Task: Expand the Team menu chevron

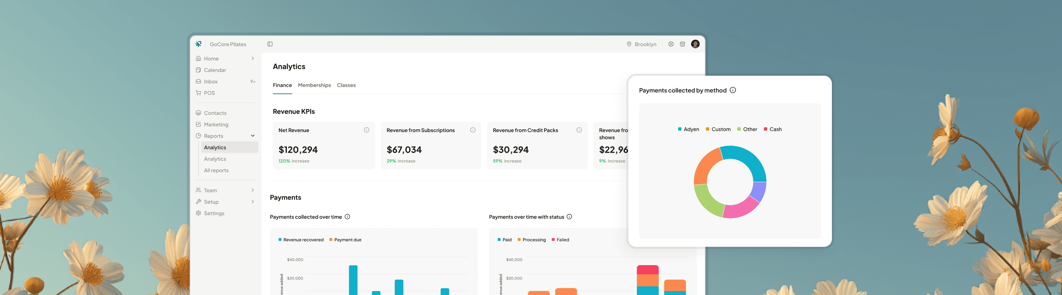Action: tap(253, 190)
